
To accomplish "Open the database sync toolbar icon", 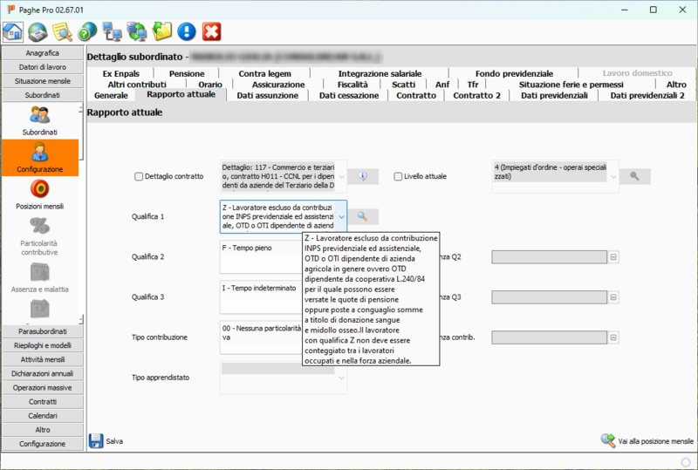I will [x=38, y=32].
